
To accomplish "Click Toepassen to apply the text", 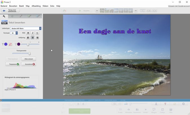I will (x=13, y=64).
